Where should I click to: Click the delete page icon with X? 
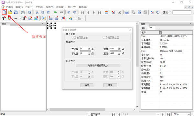(x=119, y=12)
